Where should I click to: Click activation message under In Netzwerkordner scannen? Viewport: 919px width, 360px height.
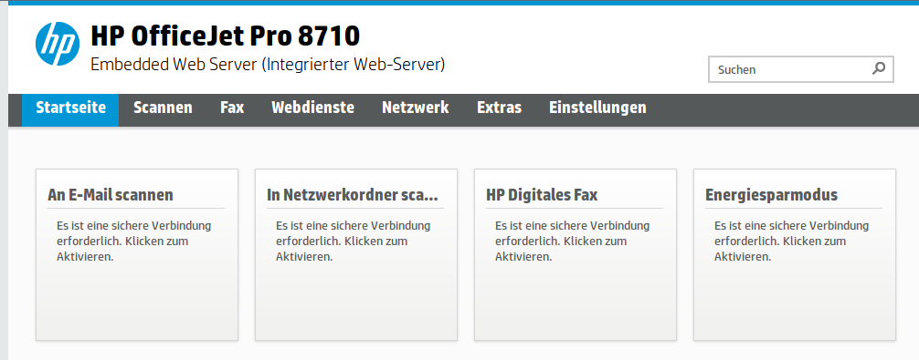353,242
